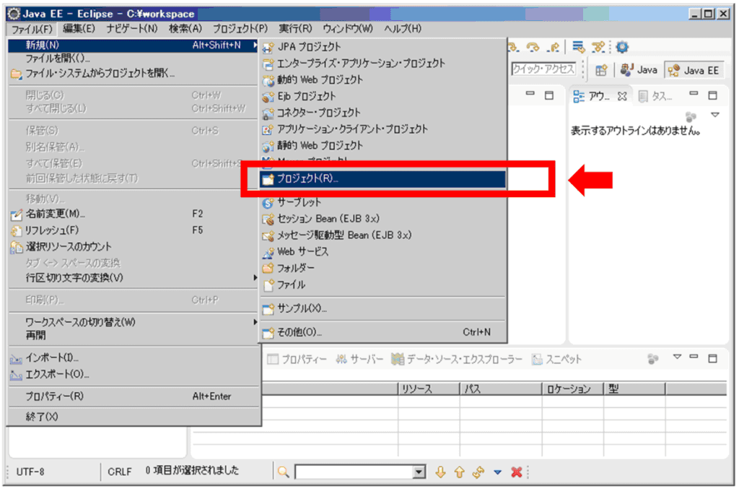Sort by 型 column header

click(634, 389)
